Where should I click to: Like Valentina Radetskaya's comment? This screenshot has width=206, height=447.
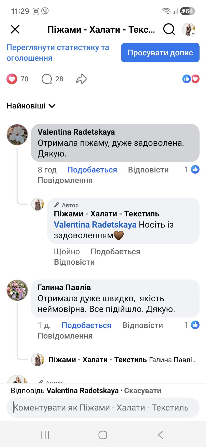[x=92, y=170]
